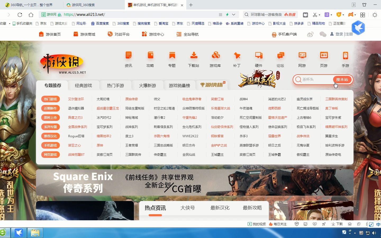Expand the translate extension dropdown arrow
381x238 pixels.
331,15
